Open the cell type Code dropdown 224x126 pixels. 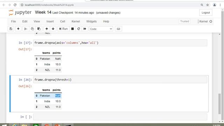101,29
